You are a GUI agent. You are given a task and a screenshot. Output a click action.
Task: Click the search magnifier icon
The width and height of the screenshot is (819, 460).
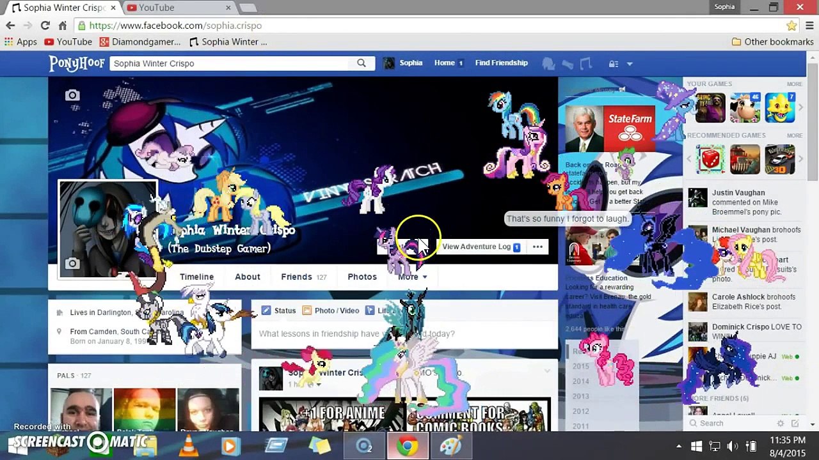(x=362, y=63)
